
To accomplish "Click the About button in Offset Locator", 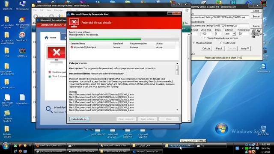I will 256,11.
